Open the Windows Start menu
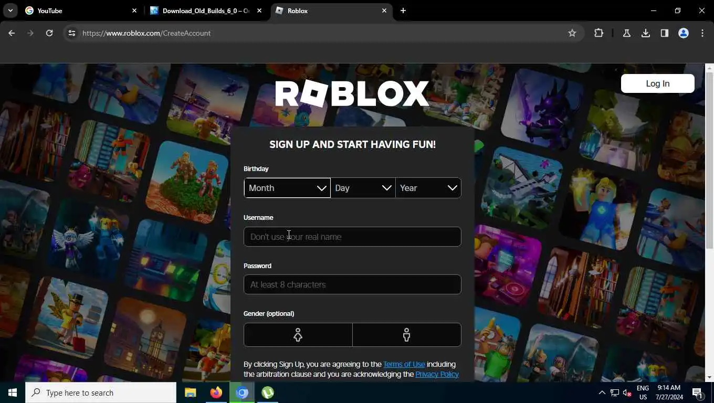Image resolution: width=714 pixels, height=403 pixels. (13, 393)
